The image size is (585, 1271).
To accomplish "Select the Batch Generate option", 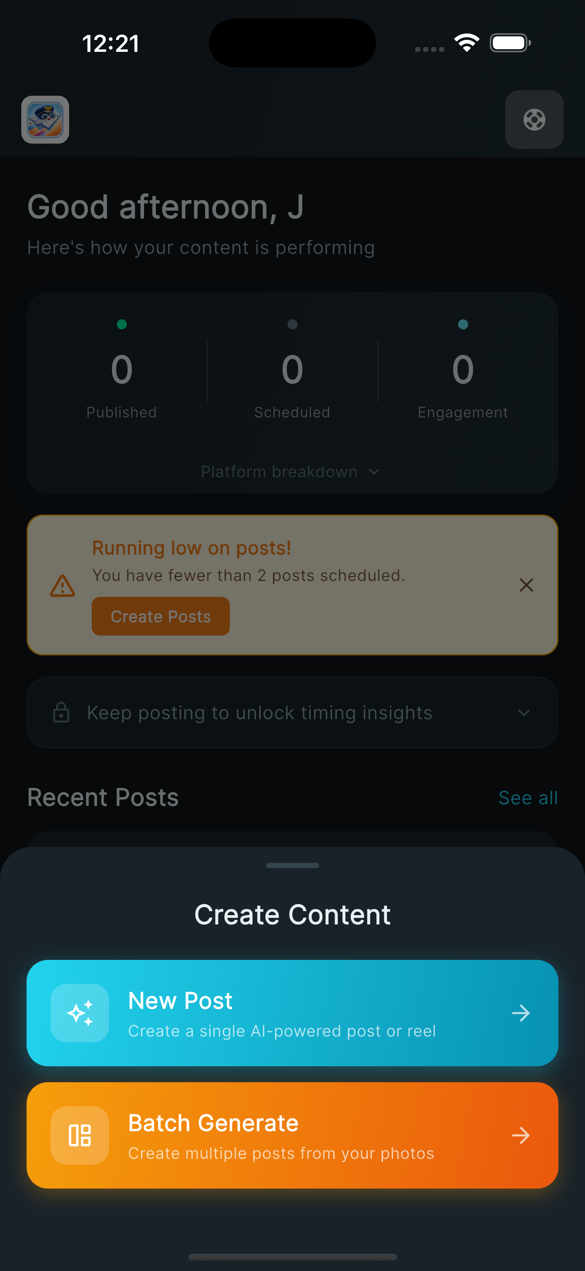I will pyautogui.click(x=292, y=1135).
